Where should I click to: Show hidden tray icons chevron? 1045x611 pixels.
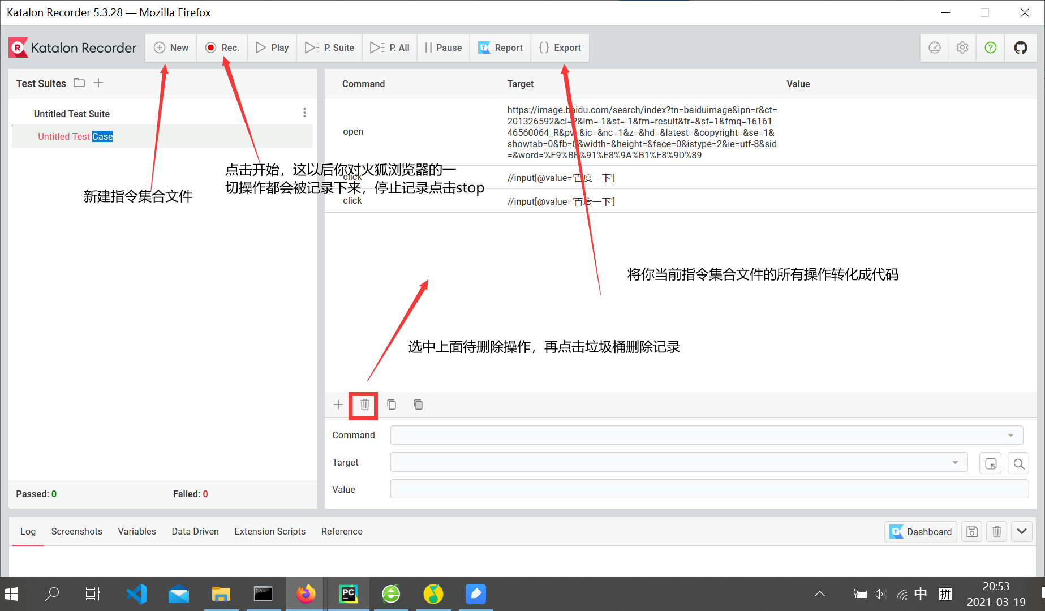[x=820, y=594]
